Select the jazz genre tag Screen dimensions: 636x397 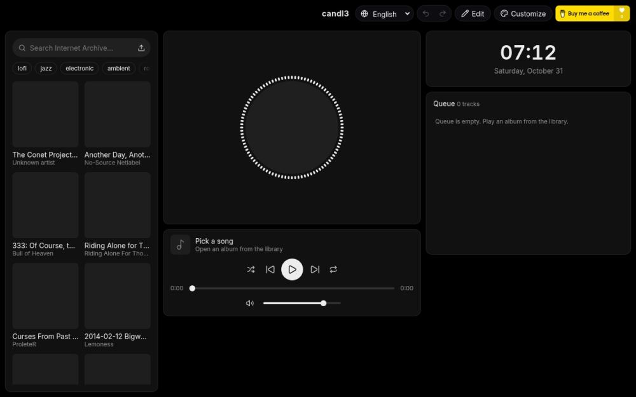click(x=46, y=68)
